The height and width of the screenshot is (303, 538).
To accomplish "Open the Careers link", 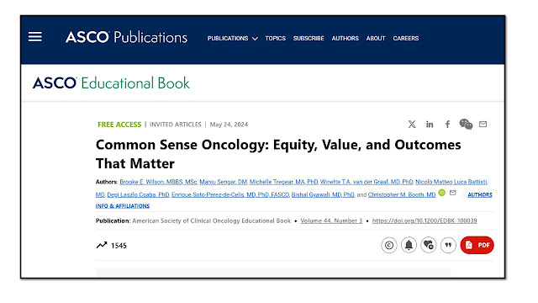I will 405,39.
